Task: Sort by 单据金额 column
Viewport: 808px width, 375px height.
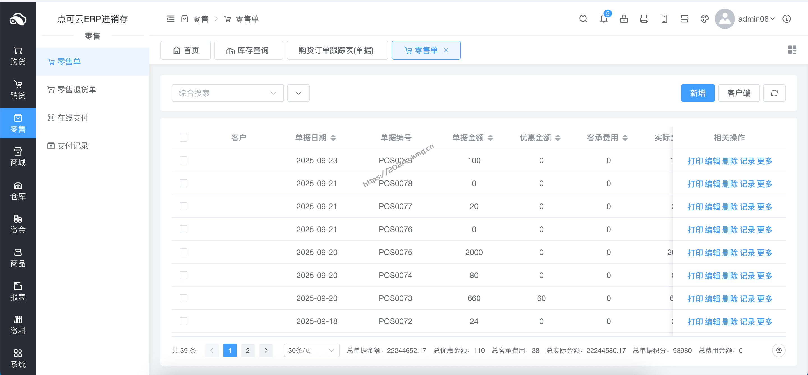Action: pos(490,138)
